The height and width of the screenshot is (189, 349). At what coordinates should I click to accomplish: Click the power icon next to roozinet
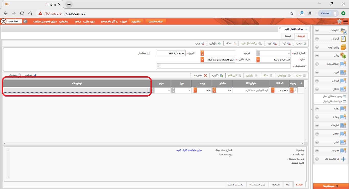(x=4, y=22)
